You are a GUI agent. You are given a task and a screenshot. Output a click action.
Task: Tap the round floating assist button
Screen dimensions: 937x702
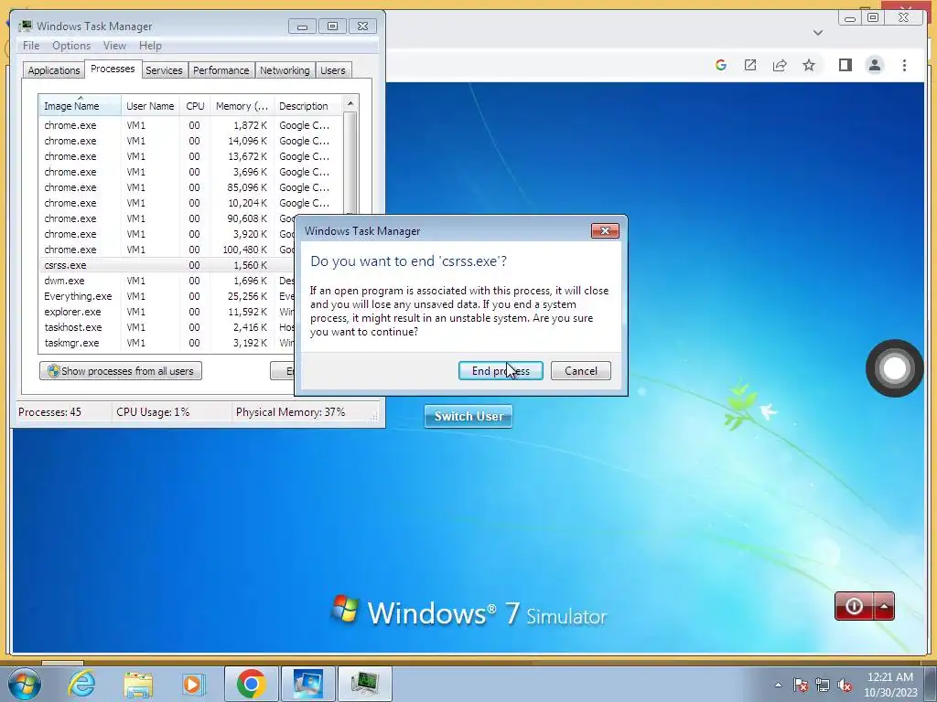(x=894, y=368)
